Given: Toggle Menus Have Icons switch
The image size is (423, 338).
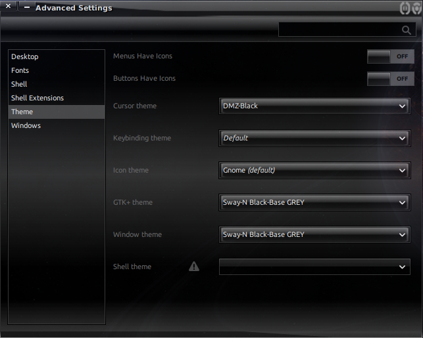Looking at the screenshot, I should 391,56.
